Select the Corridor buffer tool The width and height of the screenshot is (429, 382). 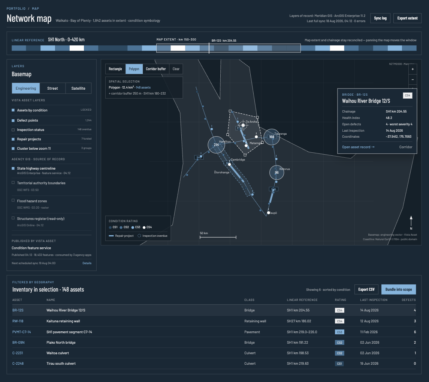coord(156,69)
